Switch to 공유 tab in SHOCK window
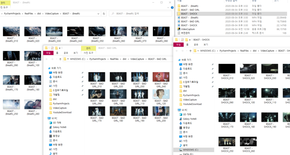Screen dimensions: 290x155 196,44
